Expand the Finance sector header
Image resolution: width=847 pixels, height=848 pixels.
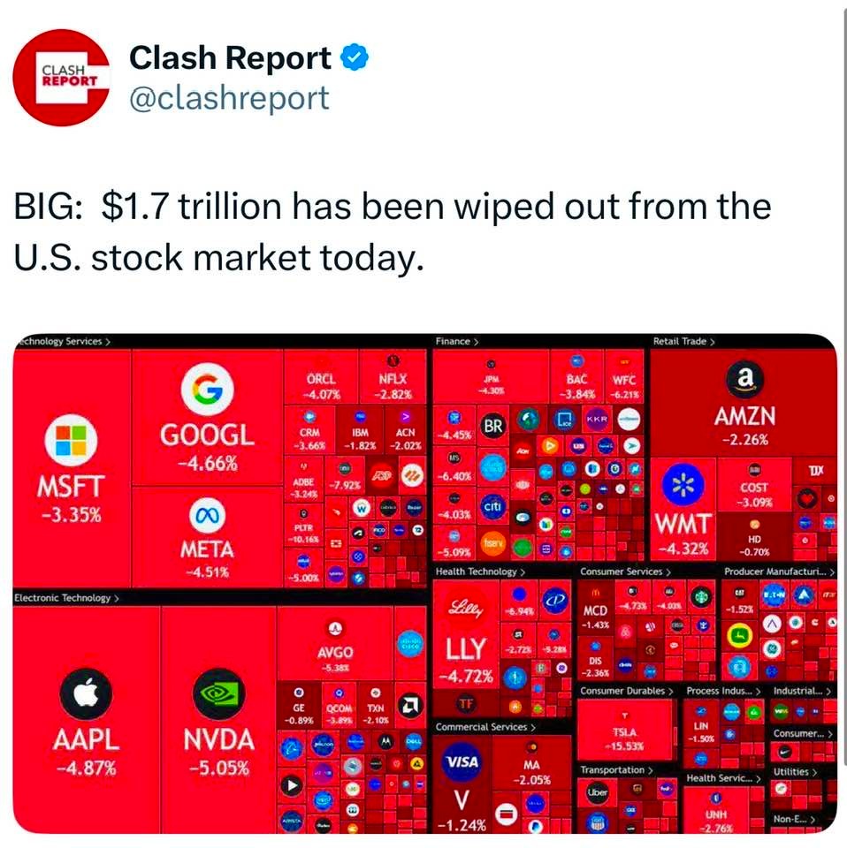[457, 341]
